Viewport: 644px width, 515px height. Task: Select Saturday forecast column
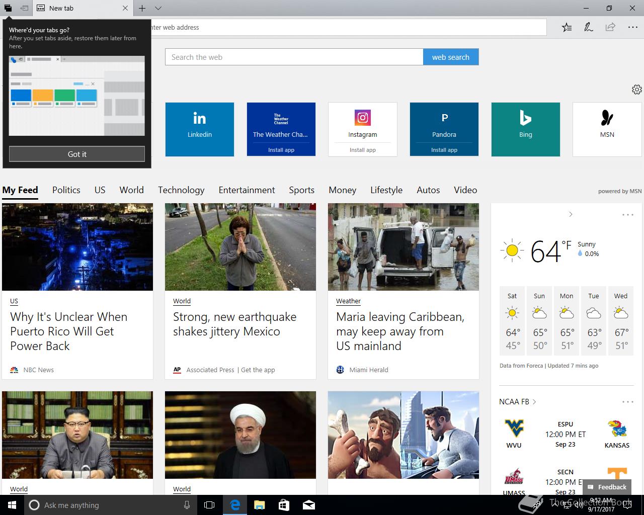(x=512, y=320)
